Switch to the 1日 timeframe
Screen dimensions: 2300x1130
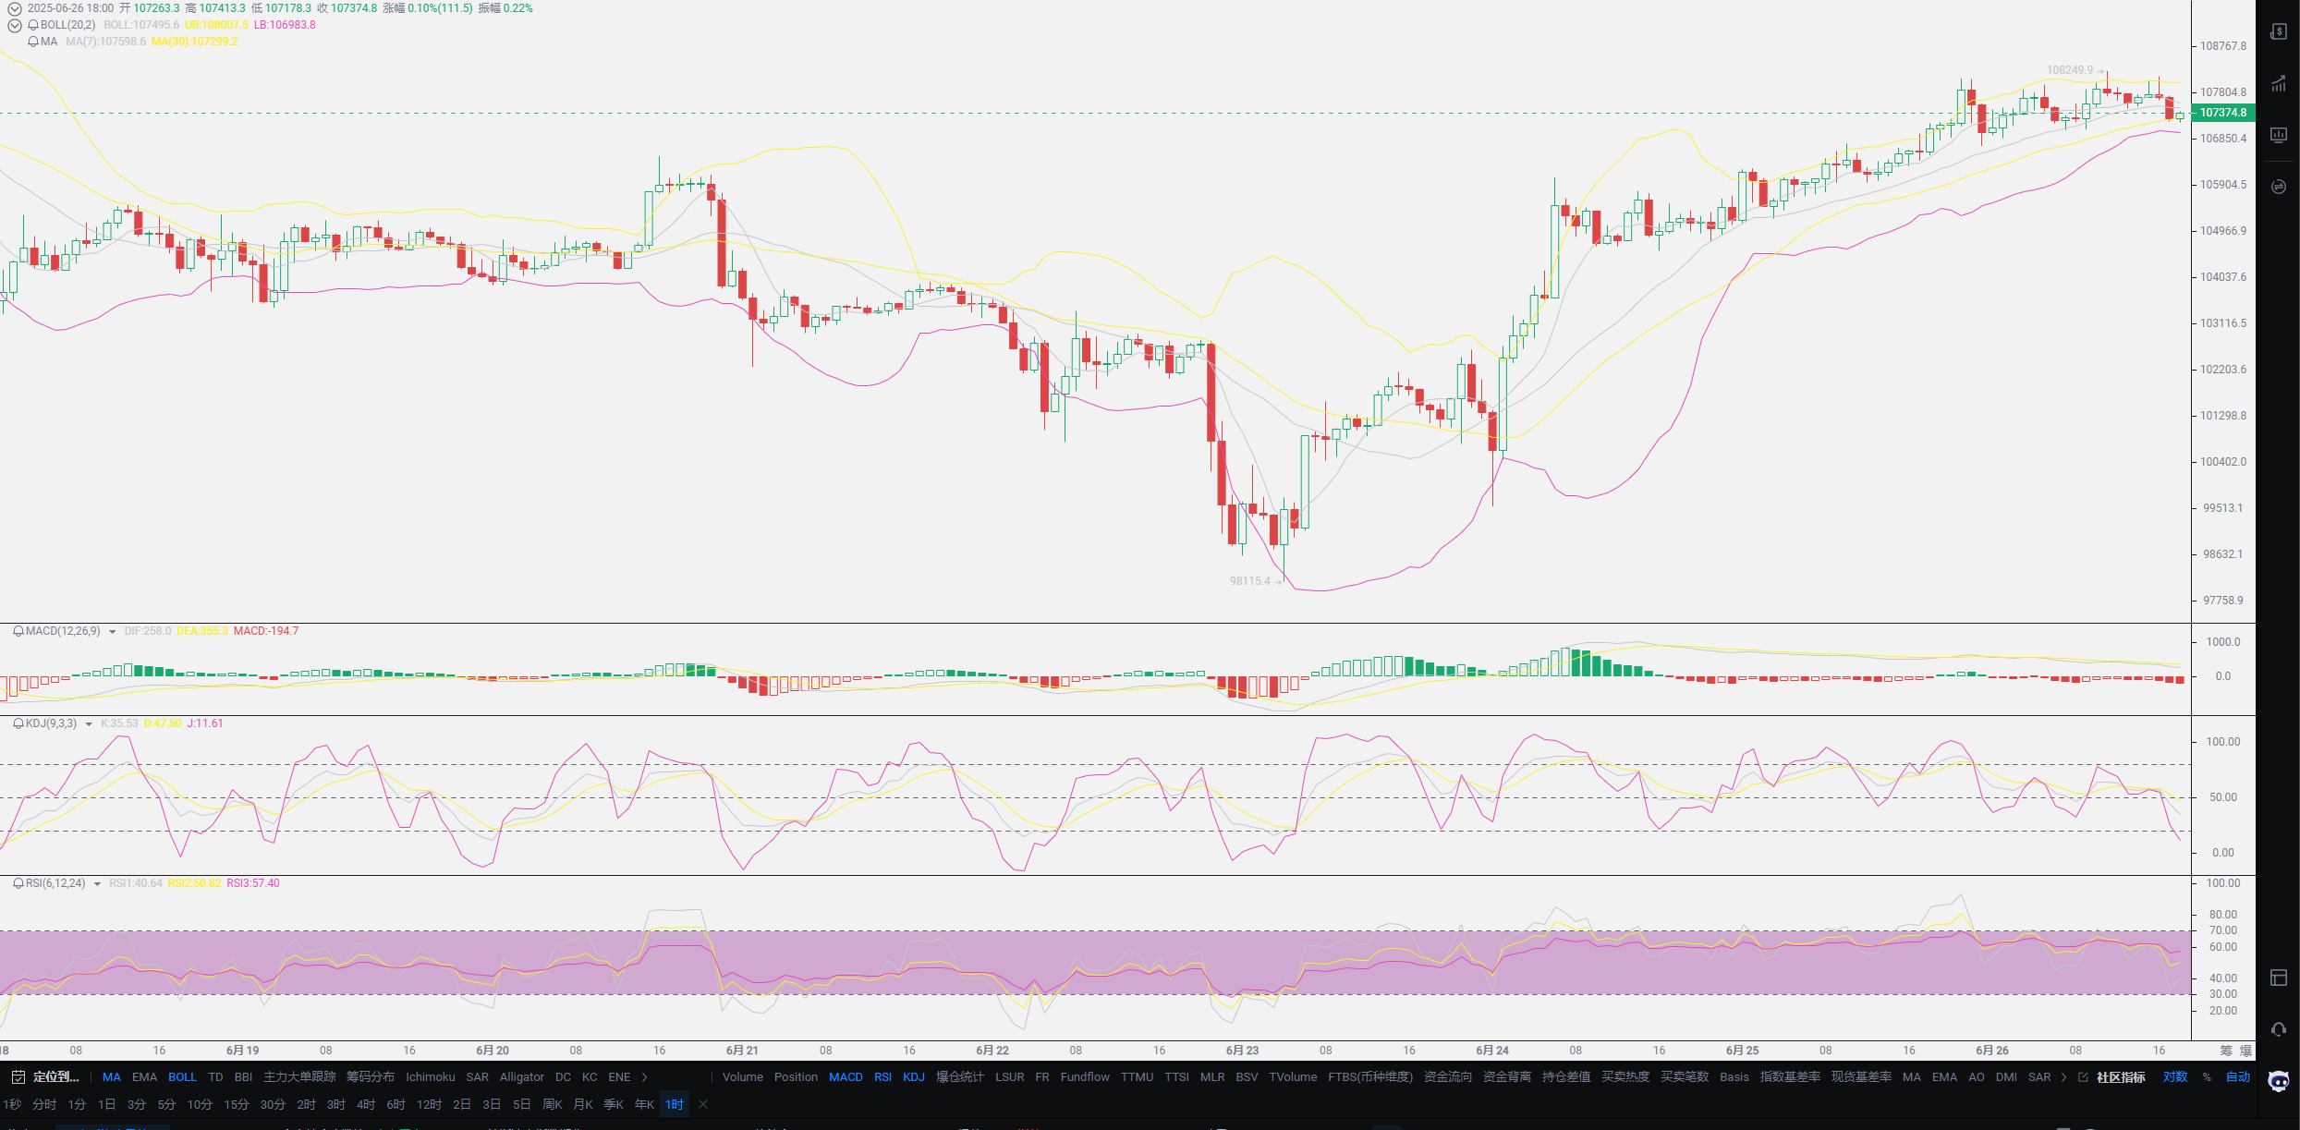(x=106, y=1104)
